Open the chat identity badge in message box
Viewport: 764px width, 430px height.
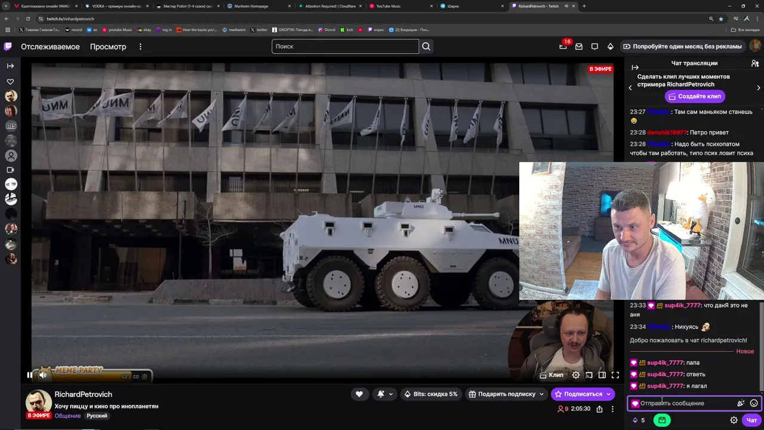click(x=634, y=404)
